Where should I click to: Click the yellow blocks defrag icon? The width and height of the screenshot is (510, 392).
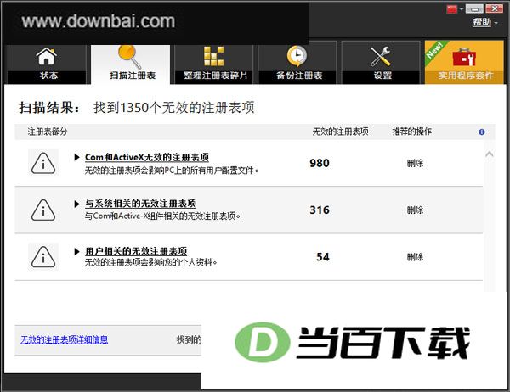[213, 56]
